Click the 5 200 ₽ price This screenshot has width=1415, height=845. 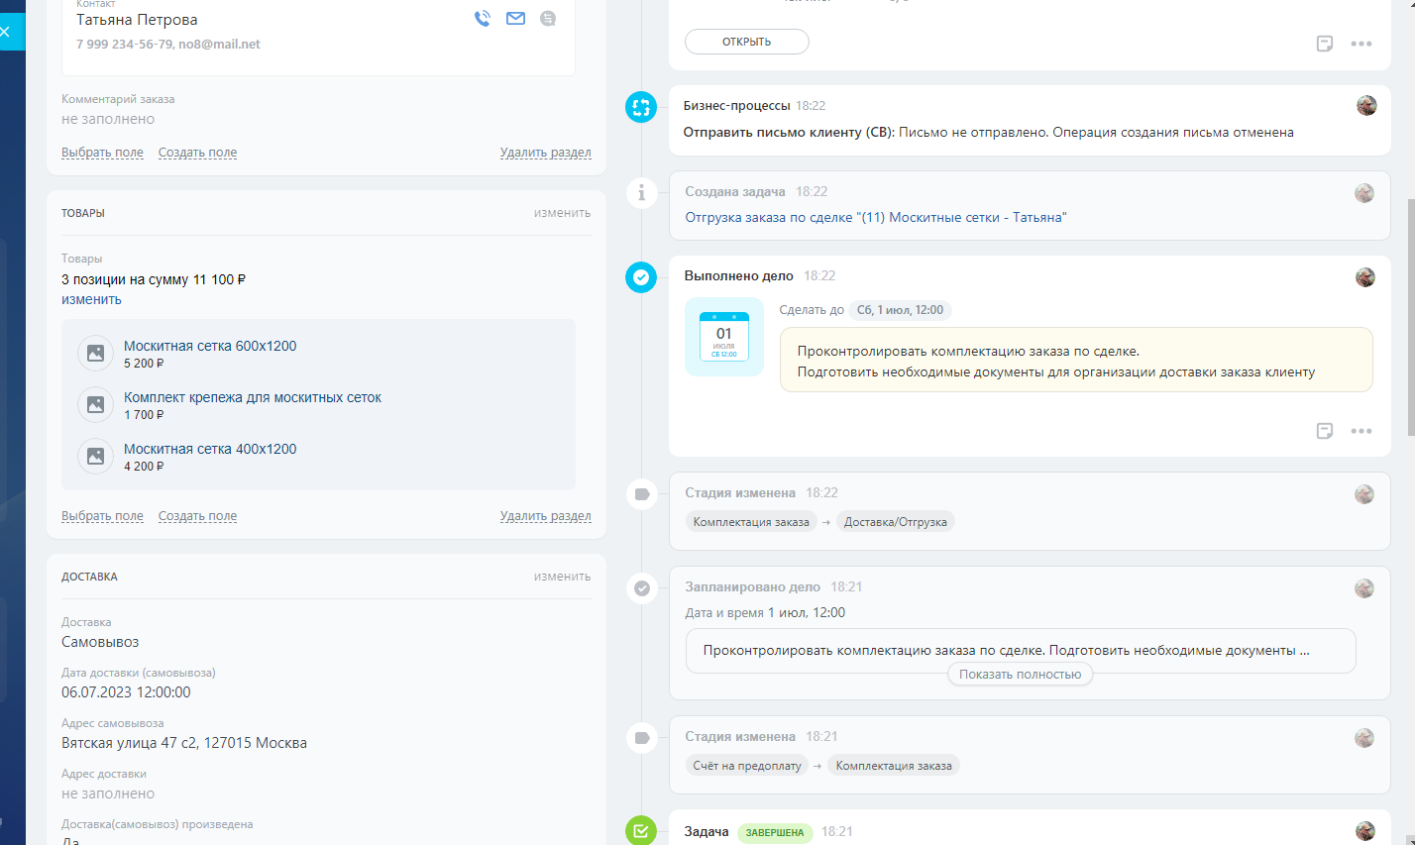tap(144, 364)
